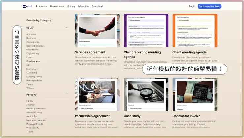
Task: Choose the Agencies category
Action: (31, 34)
